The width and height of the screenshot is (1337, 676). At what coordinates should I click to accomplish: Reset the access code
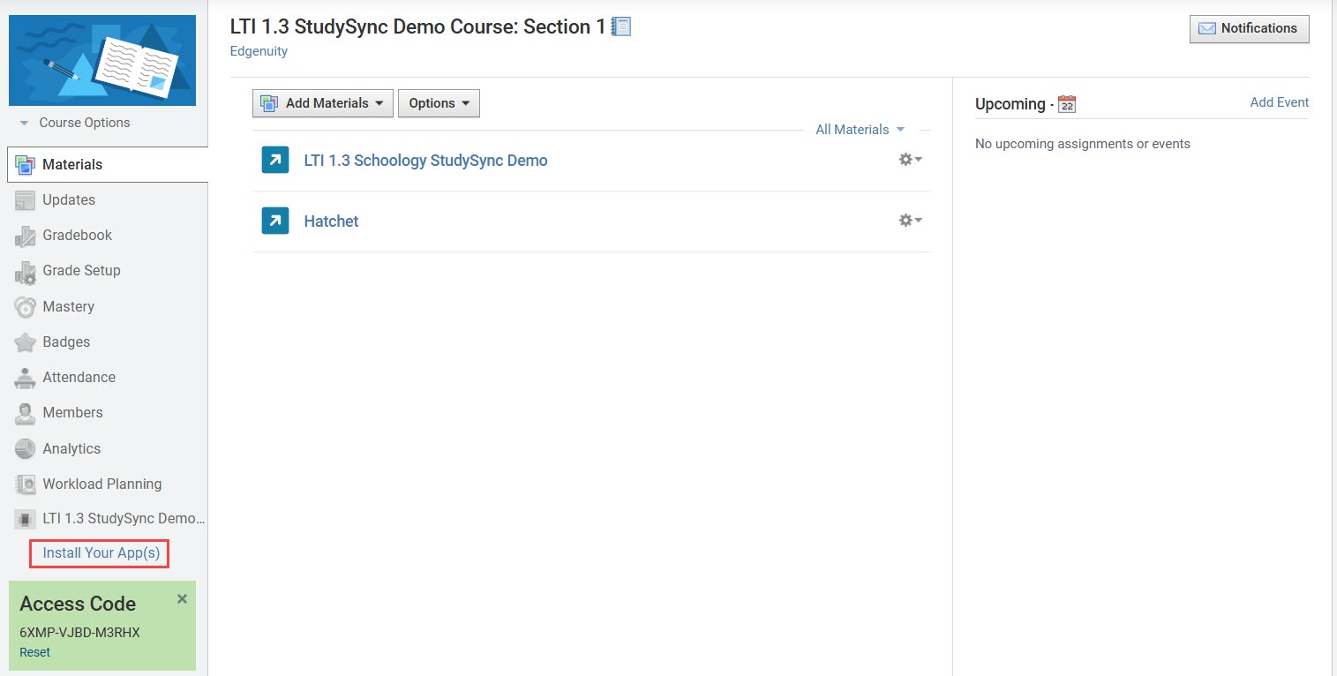[35, 653]
